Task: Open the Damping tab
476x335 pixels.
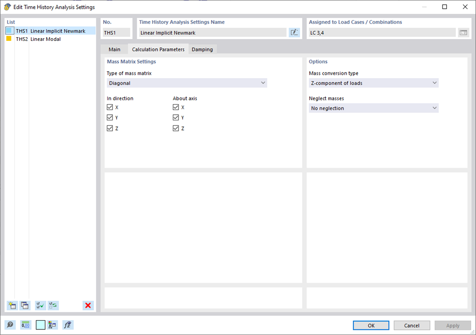Action: (202, 49)
